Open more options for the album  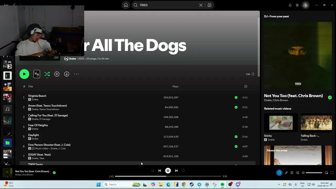[76, 74]
